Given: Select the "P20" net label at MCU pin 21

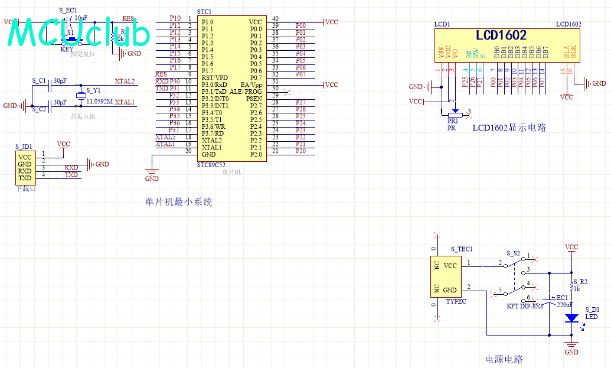Looking at the screenshot, I should click(300, 151).
